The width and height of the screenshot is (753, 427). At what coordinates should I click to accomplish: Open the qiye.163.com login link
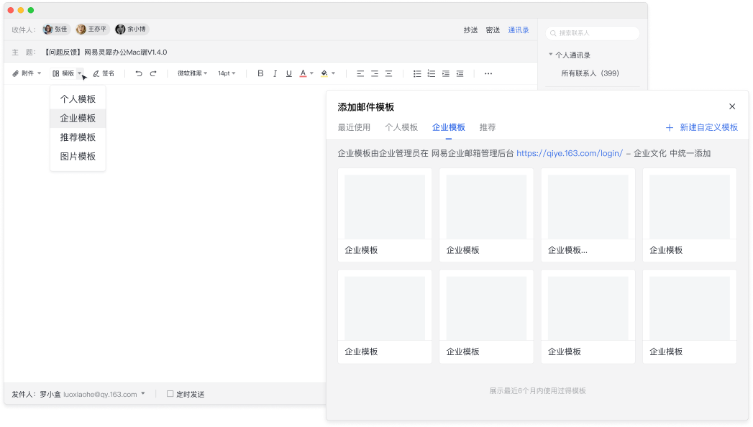coord(569,153)
